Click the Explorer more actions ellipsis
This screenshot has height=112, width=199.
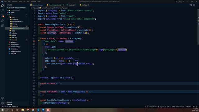point(27,5)
